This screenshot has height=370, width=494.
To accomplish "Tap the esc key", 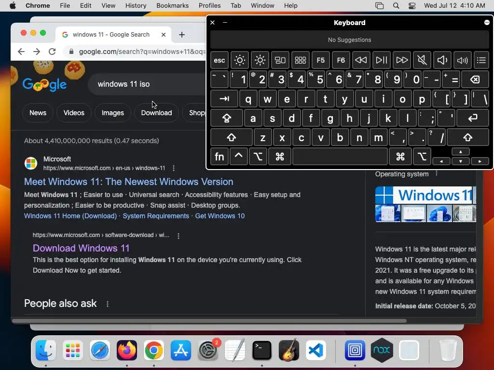I will 220,60.
